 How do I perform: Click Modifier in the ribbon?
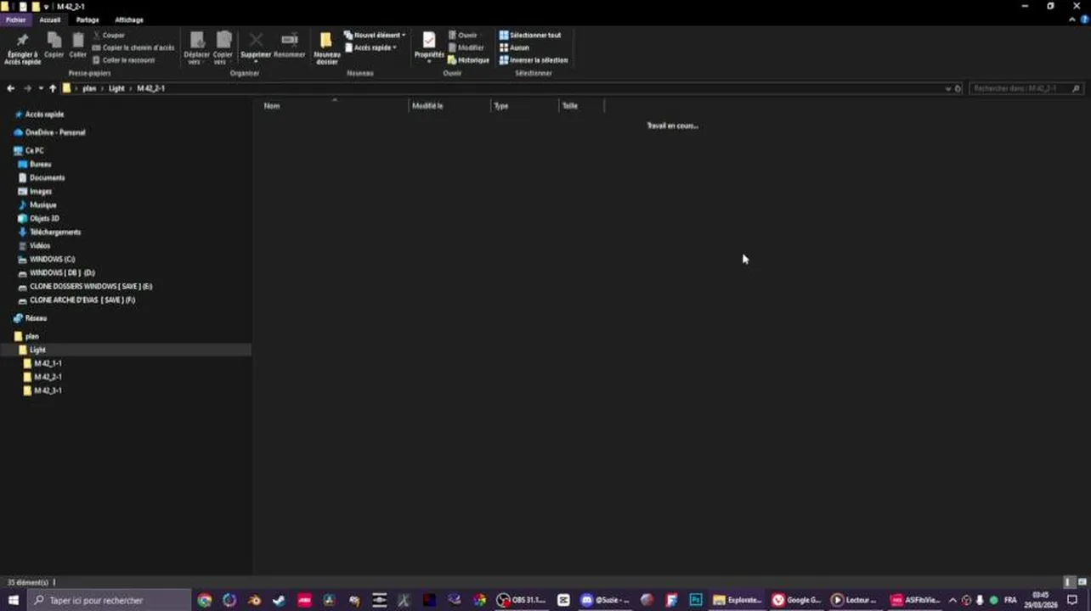pos(466,48)
